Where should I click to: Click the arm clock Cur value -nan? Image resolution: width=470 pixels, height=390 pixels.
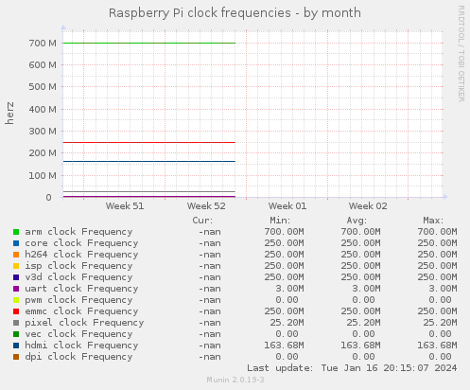point(210,232)
